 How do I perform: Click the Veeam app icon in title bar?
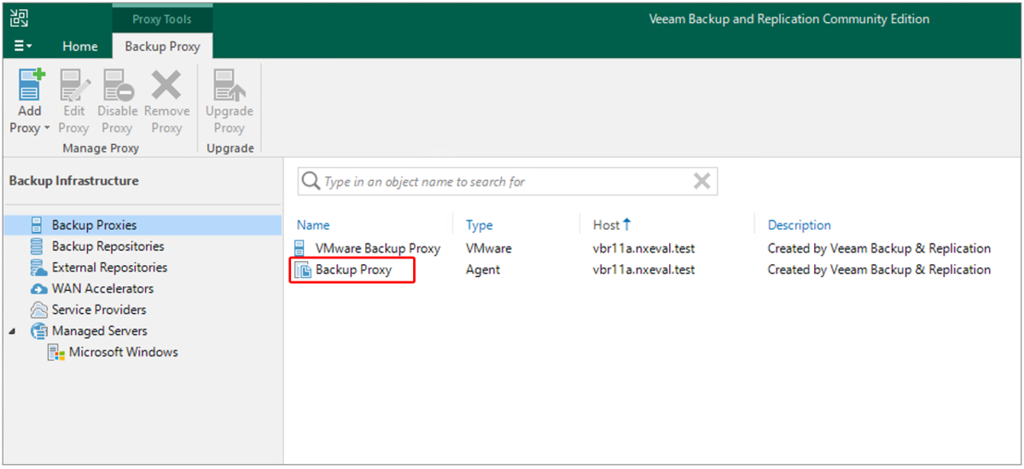(19, 18)
